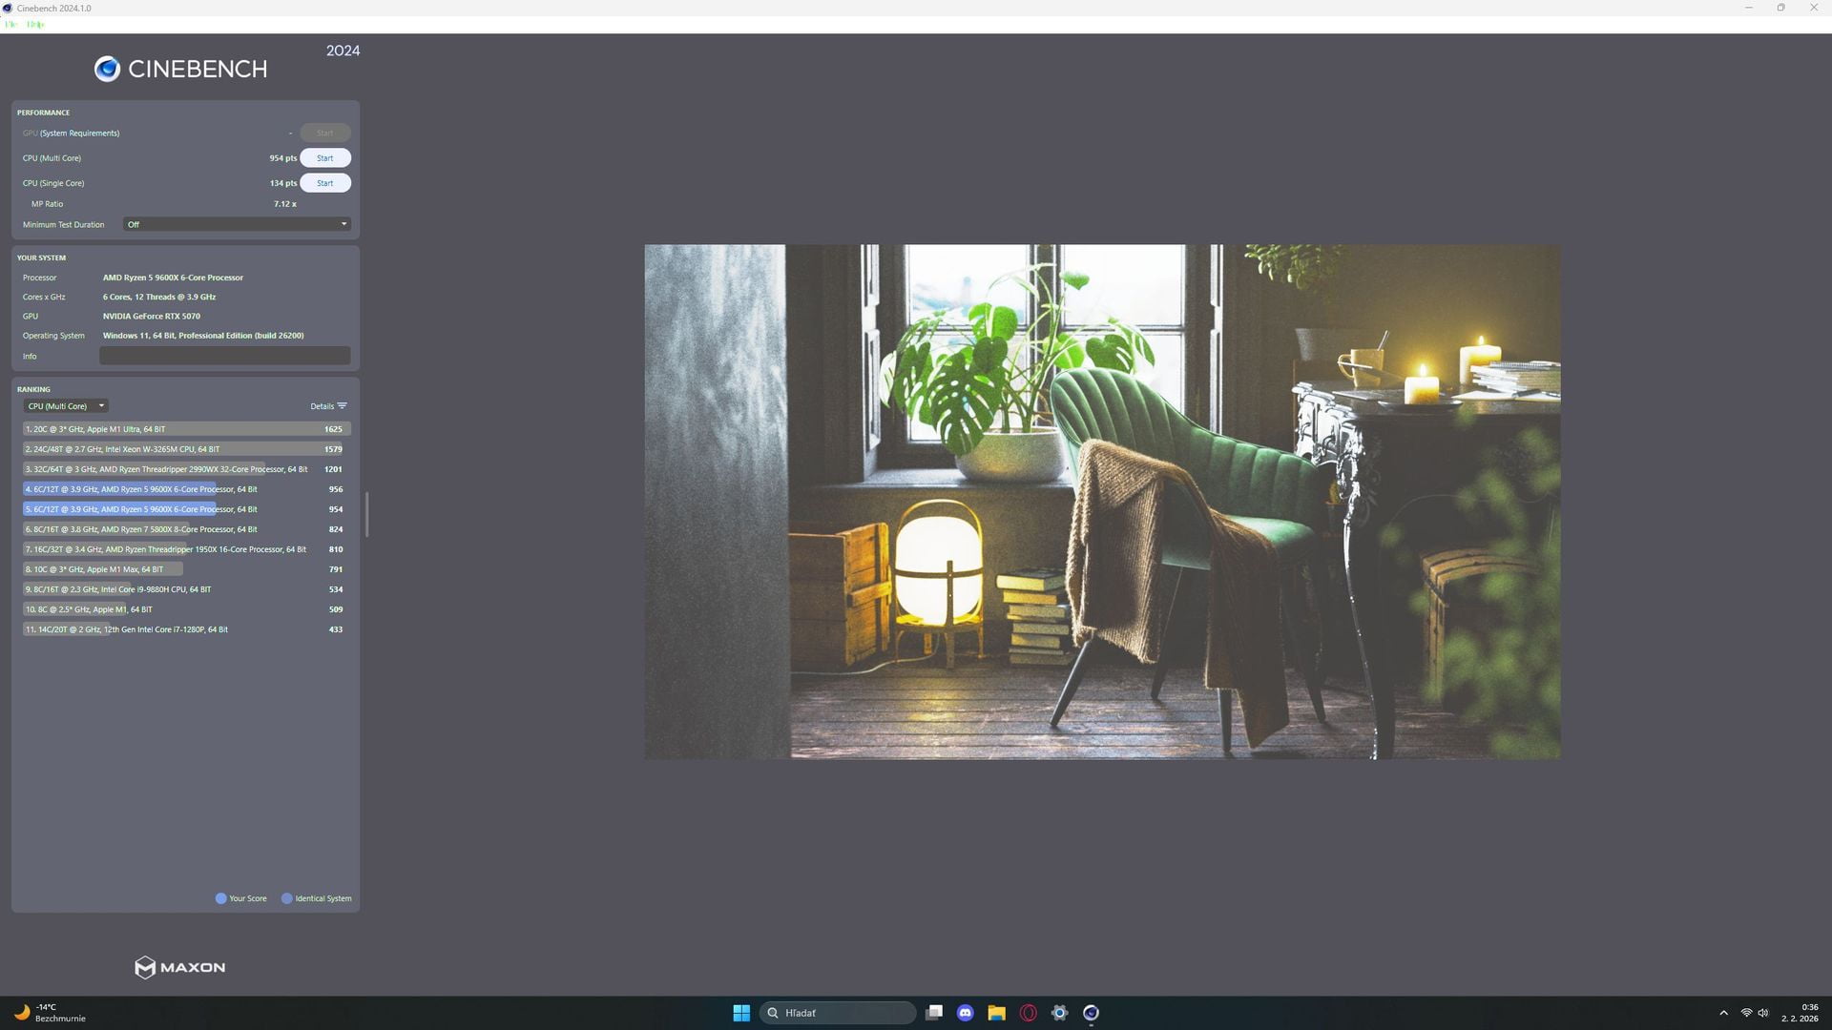The width and height of the screenshot is (1832, 1030).
Task: Click the MP Ratio 7.12 x value
Action: (x=285, y=204)
